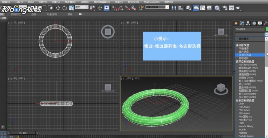This screenshot has height=138, width=268.
Task: Switch to the Create command panel
Action: [236, 23]
